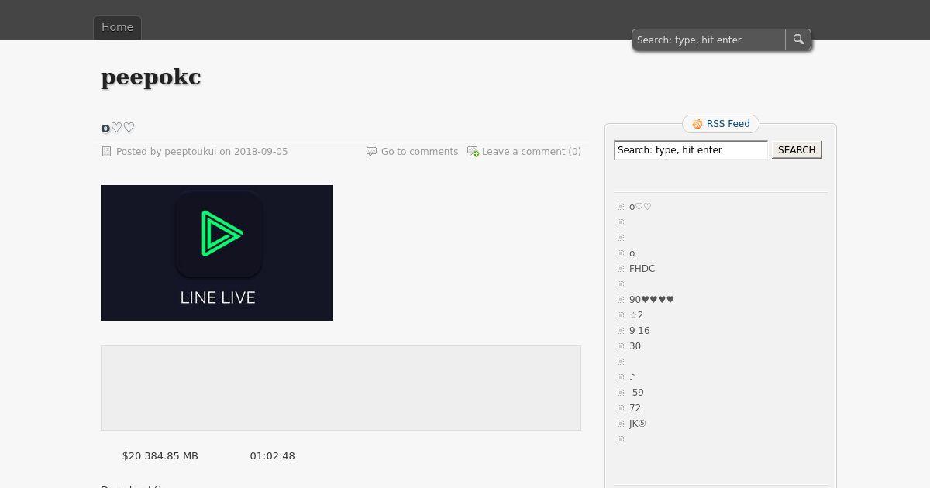Image resolution: width=930 pixels, height=488 pixels.
Task: Open the Home tab in the top navigation
Action: (117, 27)
